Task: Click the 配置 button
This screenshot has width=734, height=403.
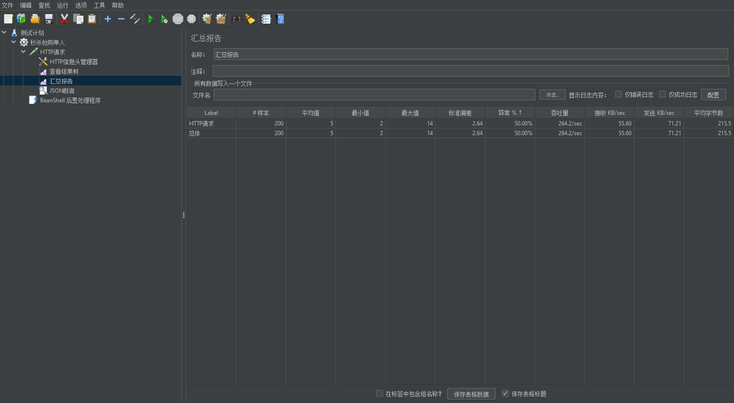Action: pos(714,95)
